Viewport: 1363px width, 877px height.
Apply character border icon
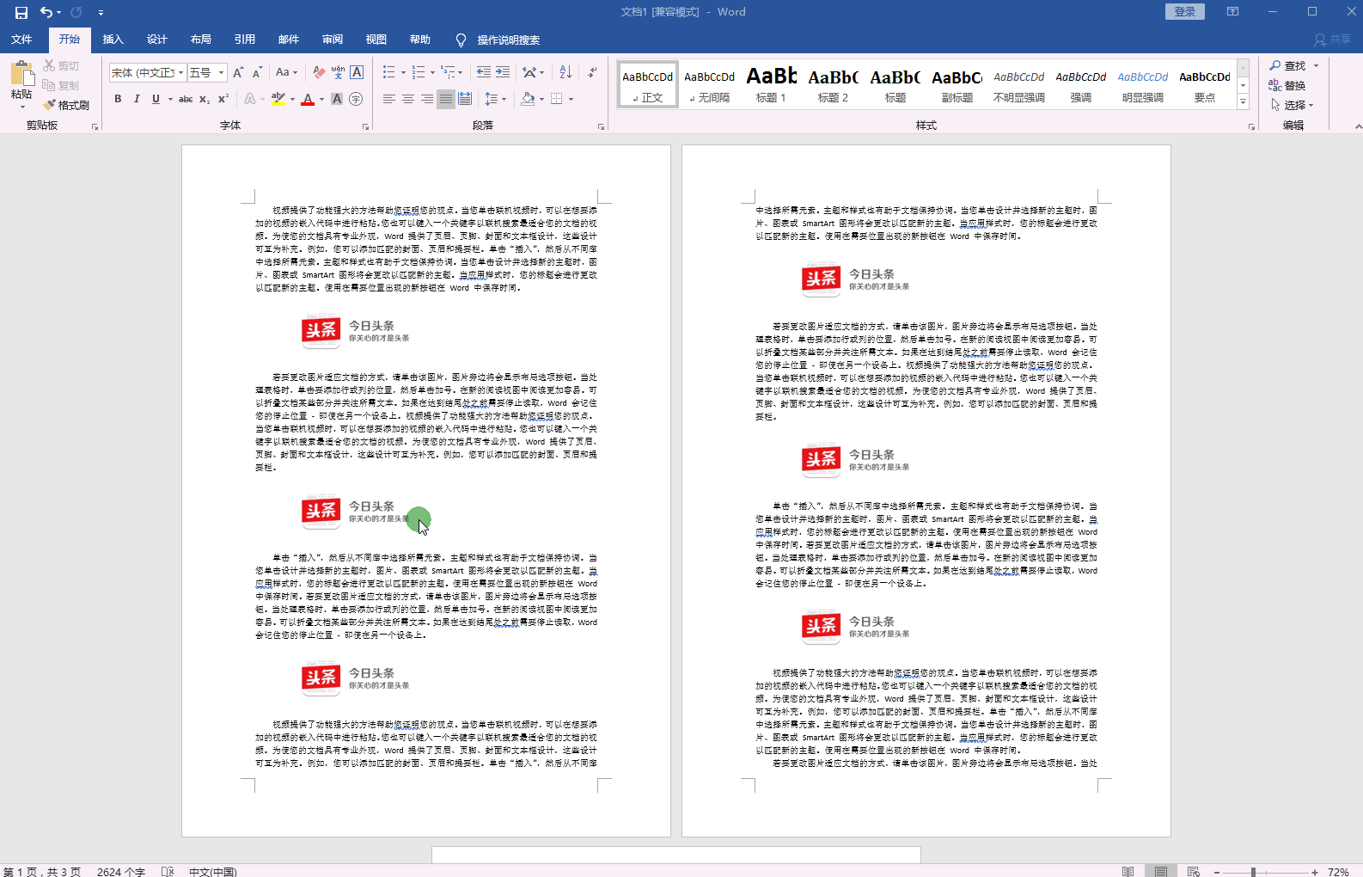(x=357, y=73)
